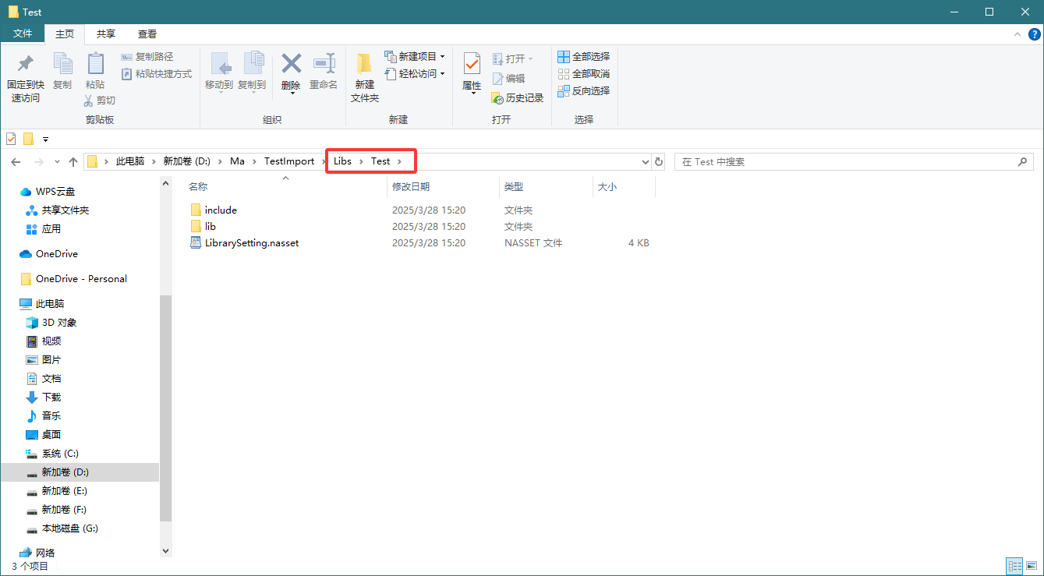Open the View (查看) ribbon tab
This screenshot has height=576, width=1044.
(147, 34)
